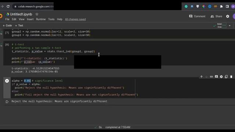Open the blue circular arrow extension icon
Screen dimensions: 235x132
coord(210,7)
